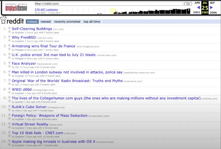221x149 pixels.
Task: Click the JUL month label
Action: 205,3
